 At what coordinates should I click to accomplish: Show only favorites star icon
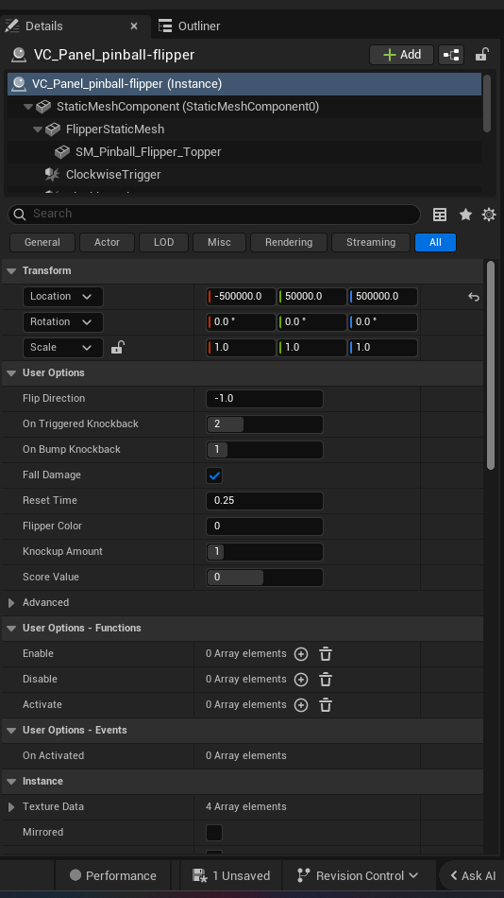tap(465, 215)
